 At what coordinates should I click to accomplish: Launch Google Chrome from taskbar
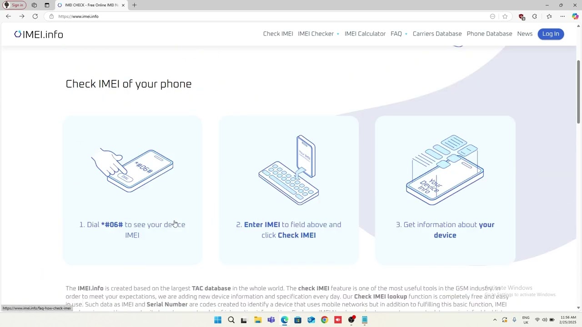pyautogui.click(x=324, y=320)
